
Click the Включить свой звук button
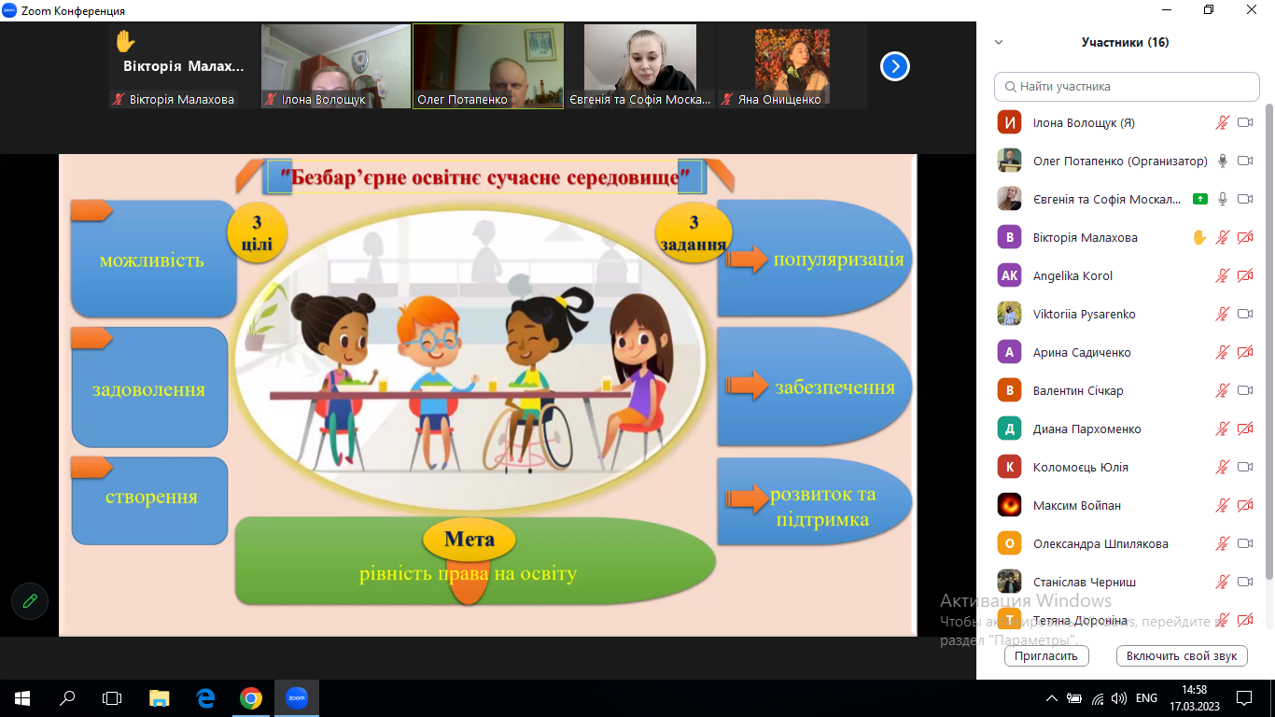coord(1181,655)
